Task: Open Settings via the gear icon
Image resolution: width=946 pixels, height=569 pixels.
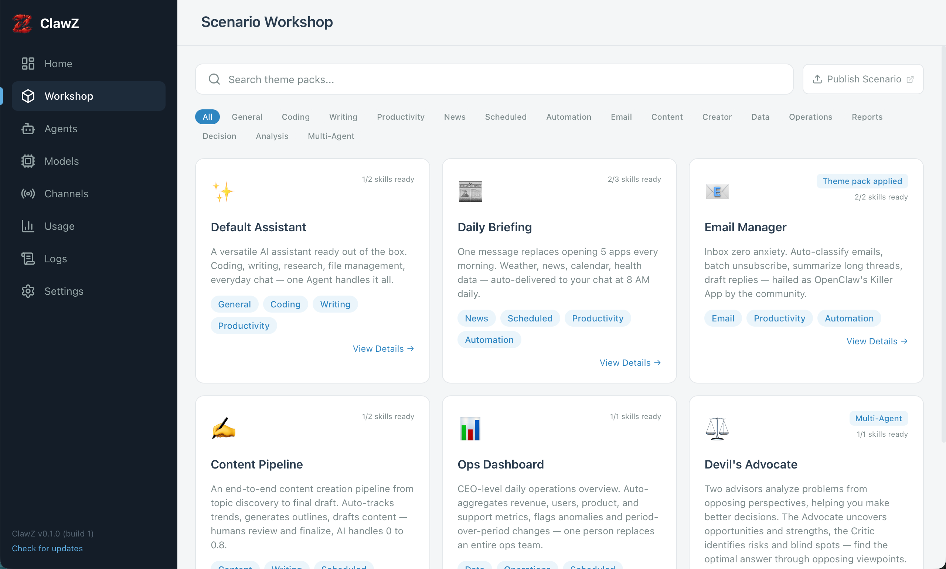Action: (28, 291)
